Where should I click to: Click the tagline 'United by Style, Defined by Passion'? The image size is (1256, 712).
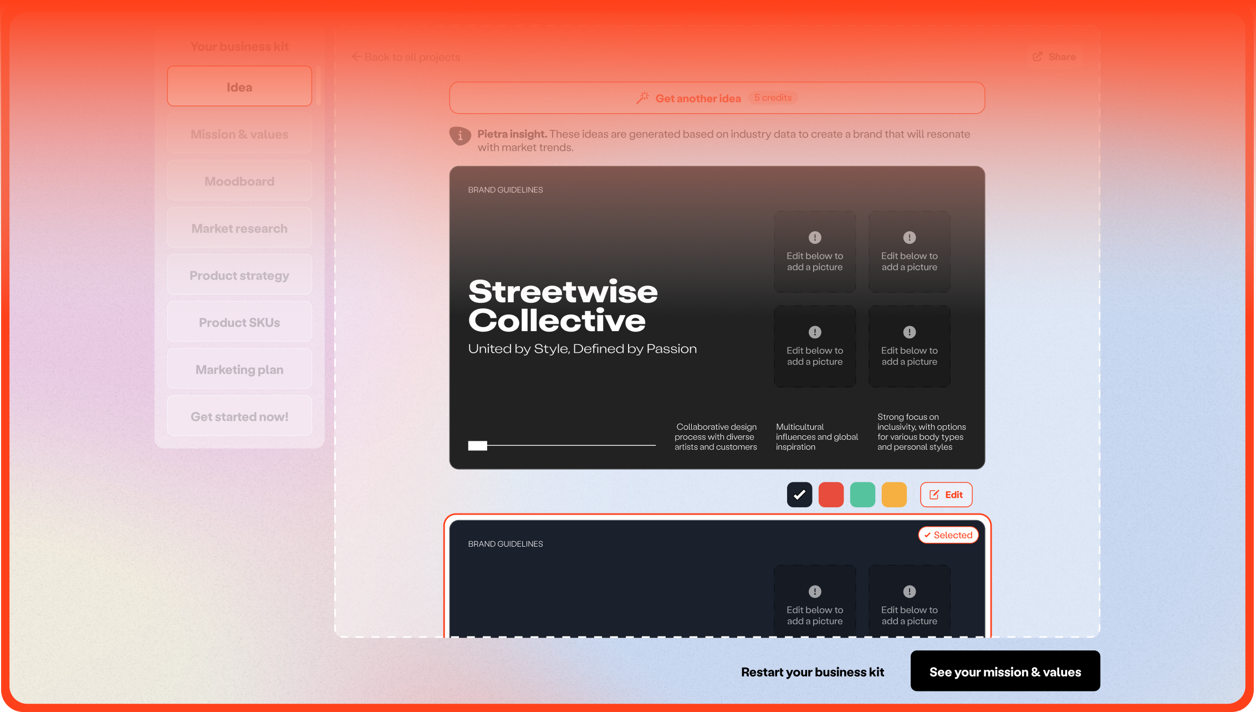(582, 349)
